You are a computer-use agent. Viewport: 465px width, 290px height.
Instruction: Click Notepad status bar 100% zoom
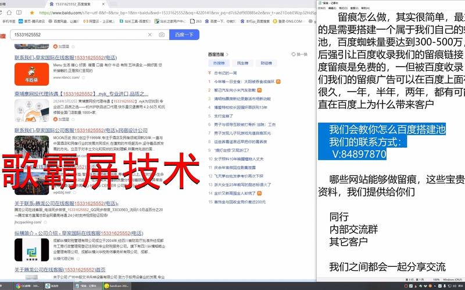click(x=437, y=280)
